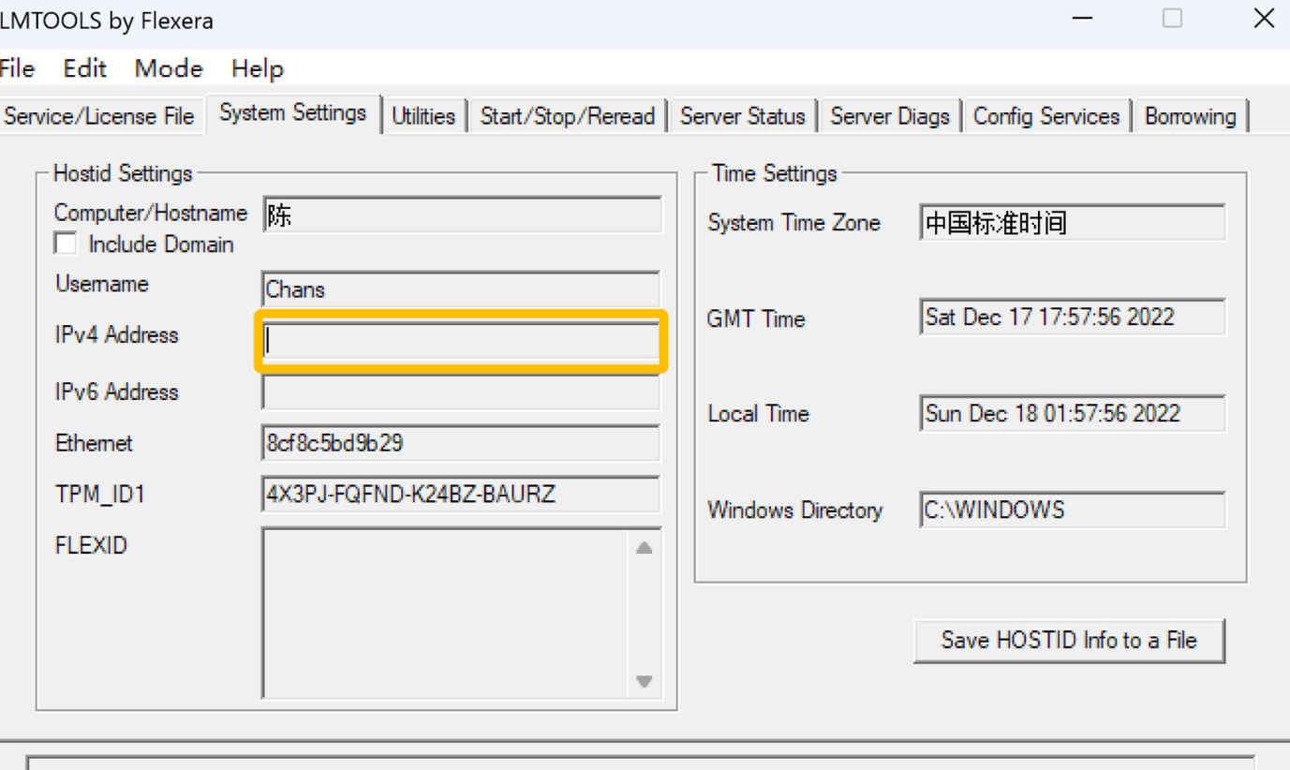This screenshot has width=1290, height=770.
Task: Click the IPv6 Address field
Action: [x=462, y=392]
